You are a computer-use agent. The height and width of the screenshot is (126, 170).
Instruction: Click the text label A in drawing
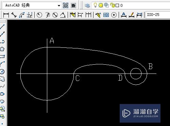52,41
